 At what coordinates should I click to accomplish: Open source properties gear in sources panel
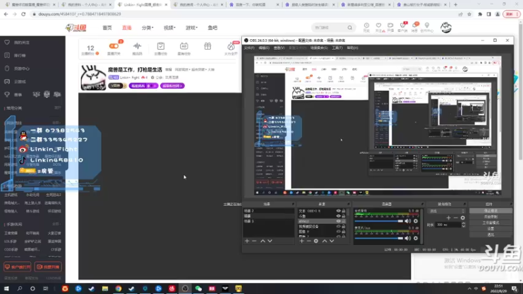coord(316,240)
